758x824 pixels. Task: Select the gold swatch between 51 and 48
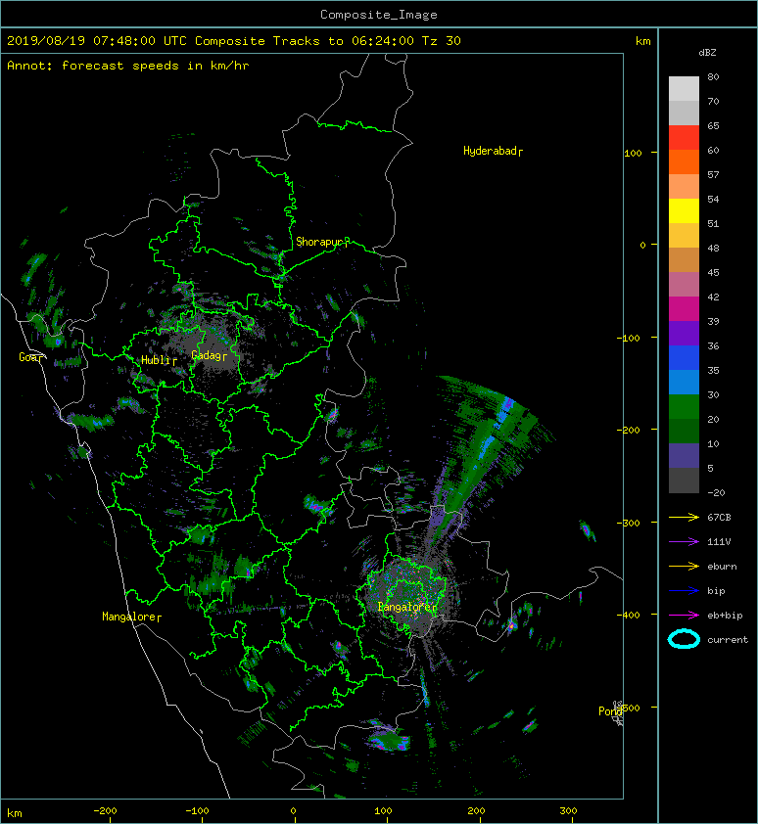point(684,236)
